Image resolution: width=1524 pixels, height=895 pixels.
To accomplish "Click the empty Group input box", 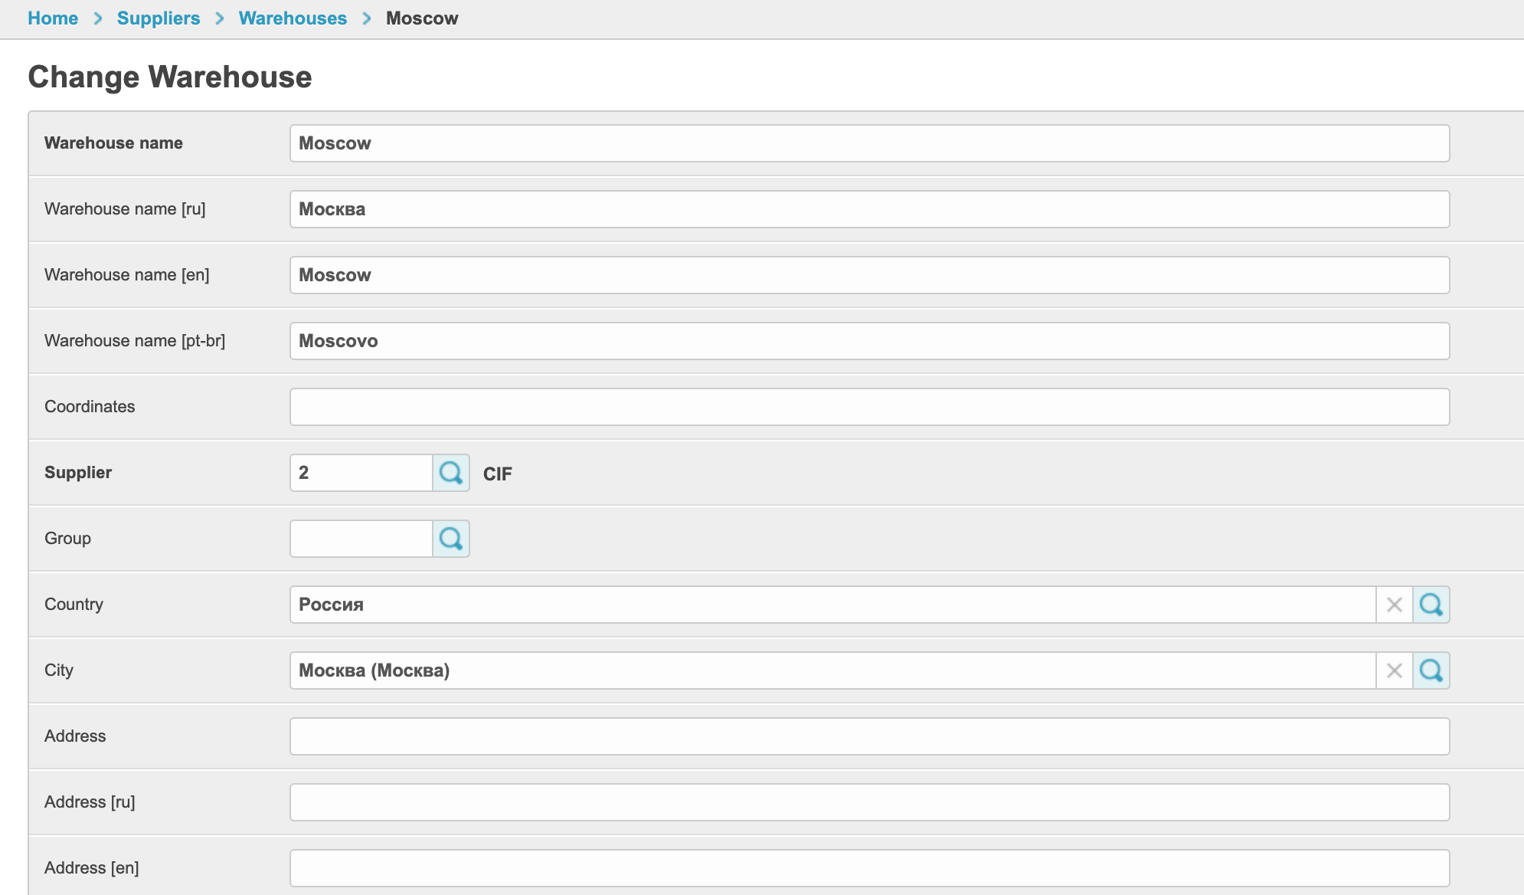I will coord(361,539).
